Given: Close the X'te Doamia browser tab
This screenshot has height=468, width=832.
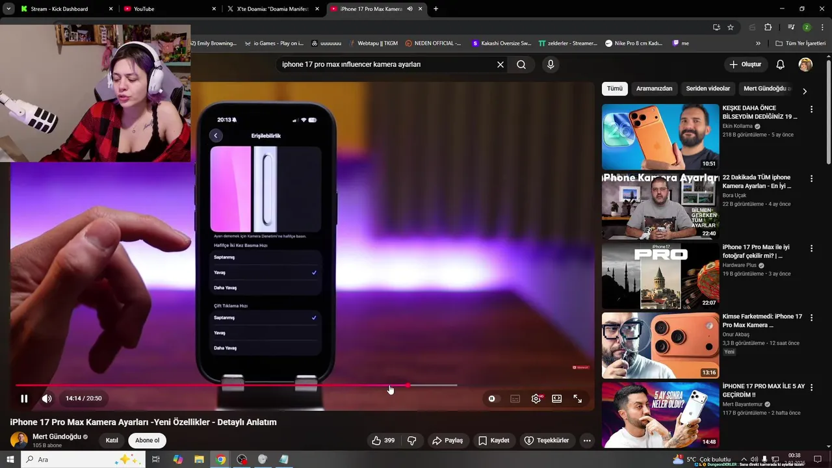Looking at the screenshot, I should tap(317, 9).
